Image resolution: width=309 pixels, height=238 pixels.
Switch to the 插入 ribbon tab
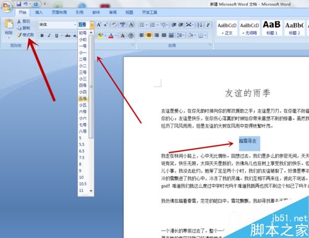point(39,12)
